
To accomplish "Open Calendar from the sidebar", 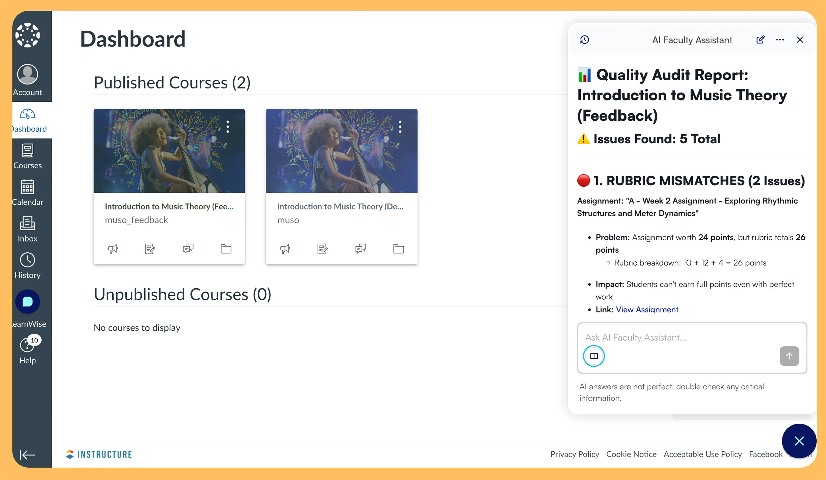I will [28, 193].
